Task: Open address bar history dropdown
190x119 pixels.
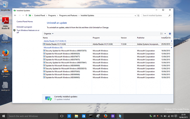Action: point(135,15)
